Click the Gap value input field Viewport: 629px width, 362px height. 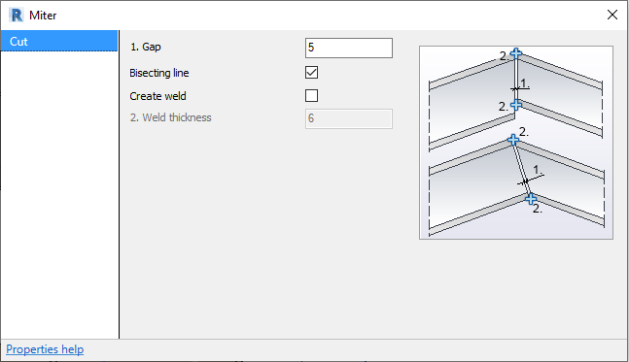point(349,49)
